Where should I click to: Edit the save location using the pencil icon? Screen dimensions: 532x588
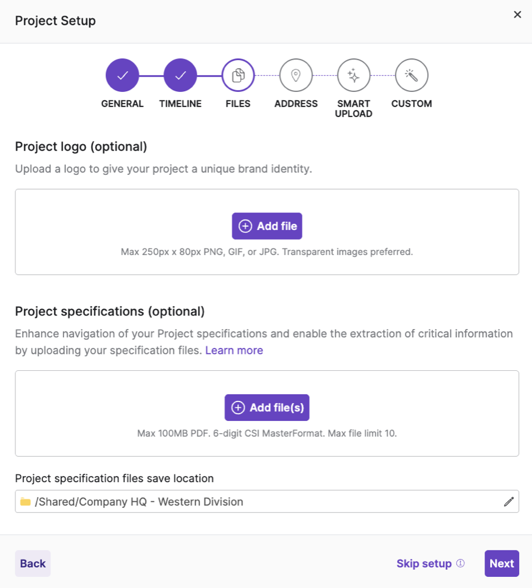pyautogui.click(x=510, y=501)
